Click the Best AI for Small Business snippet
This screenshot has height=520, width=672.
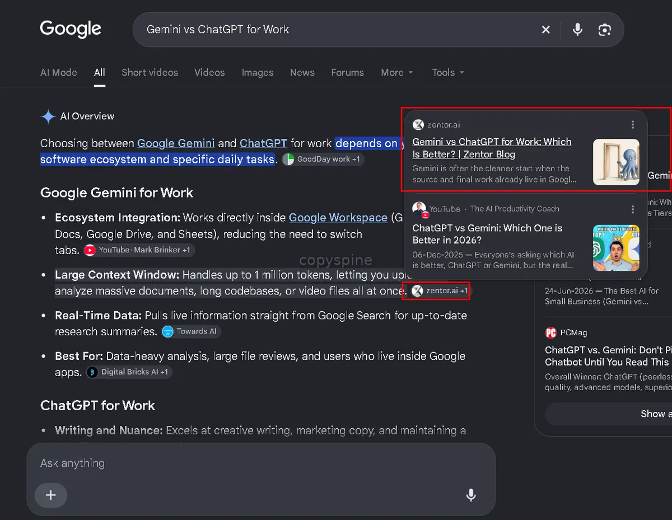tap(601, 296)
